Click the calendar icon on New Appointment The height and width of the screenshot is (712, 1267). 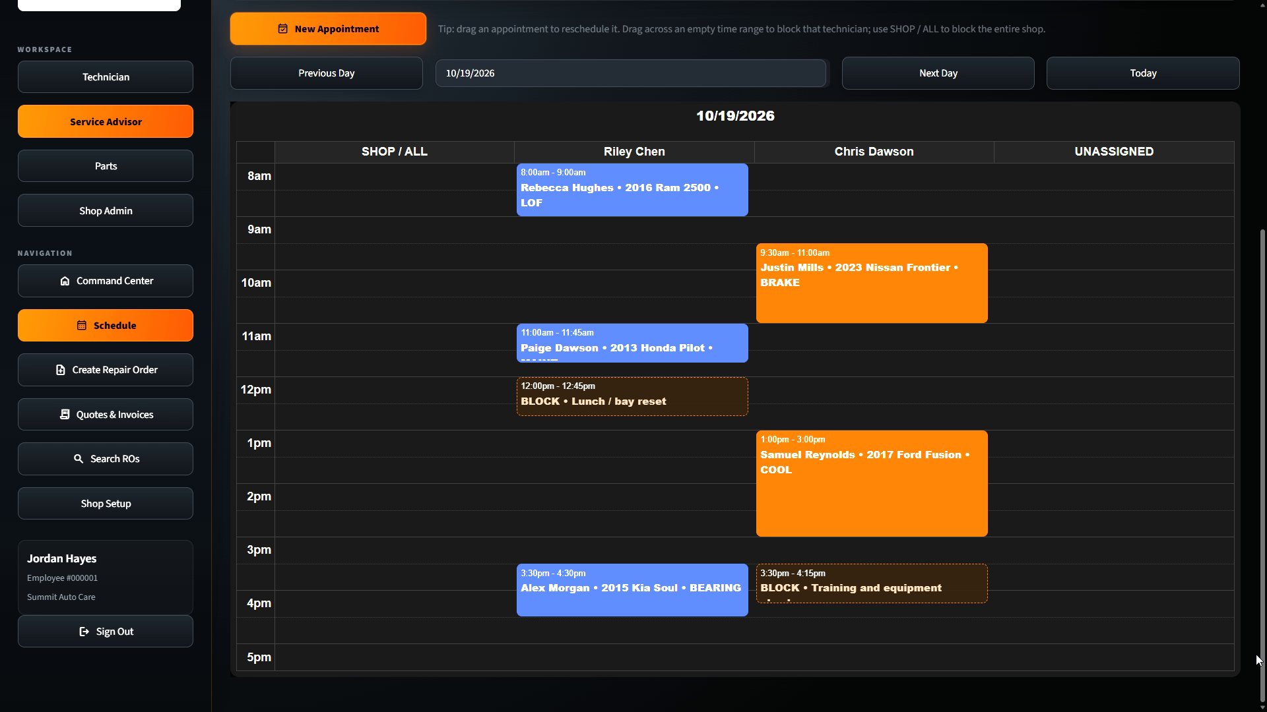click(x=282, y=29)
